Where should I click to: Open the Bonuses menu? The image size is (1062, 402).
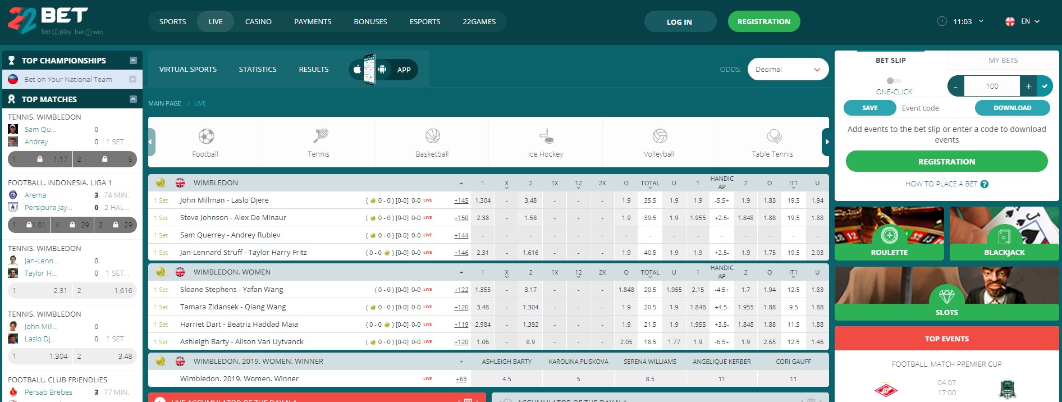click(370, 21)
